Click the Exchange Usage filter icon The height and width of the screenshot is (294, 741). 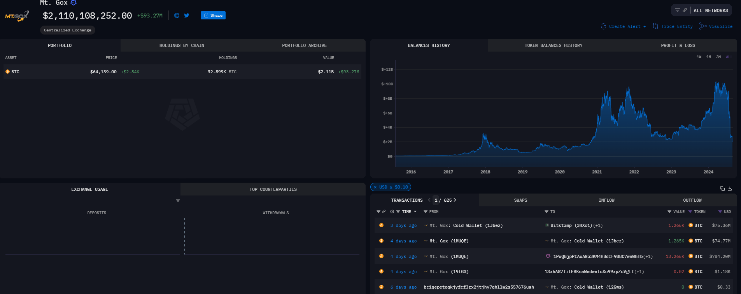click(178, 201)
